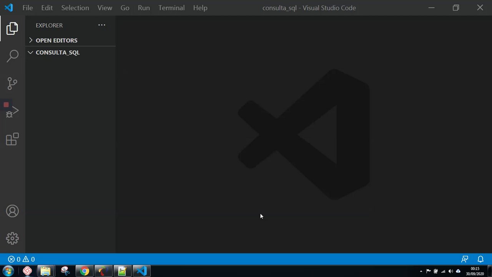Open the Search view in activity bar
The height and width of the screenshot is (277, 492).
pyautogui.click(x=12, y=56)
